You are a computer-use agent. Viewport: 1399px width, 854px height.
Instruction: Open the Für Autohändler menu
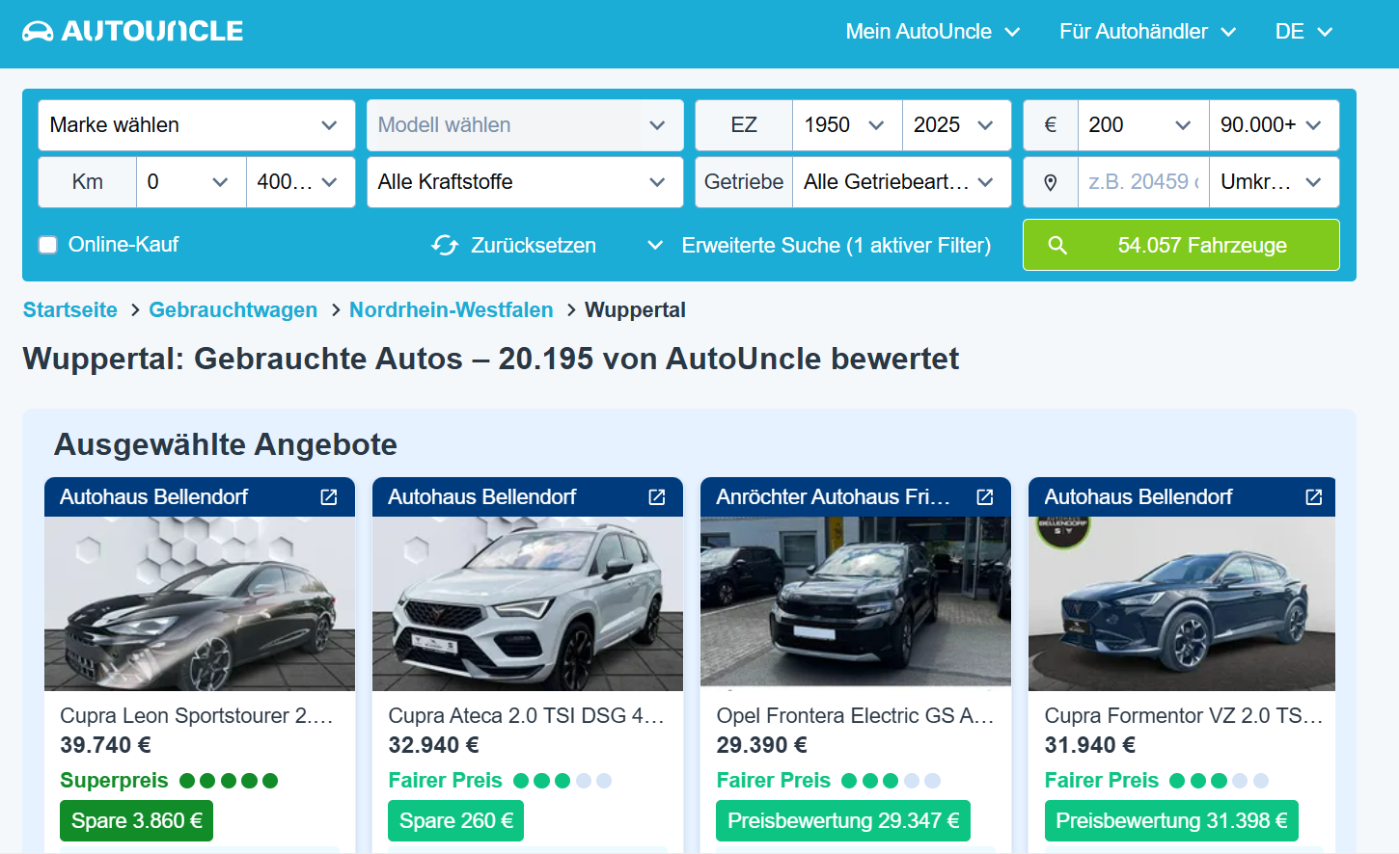pos(1148,32)
